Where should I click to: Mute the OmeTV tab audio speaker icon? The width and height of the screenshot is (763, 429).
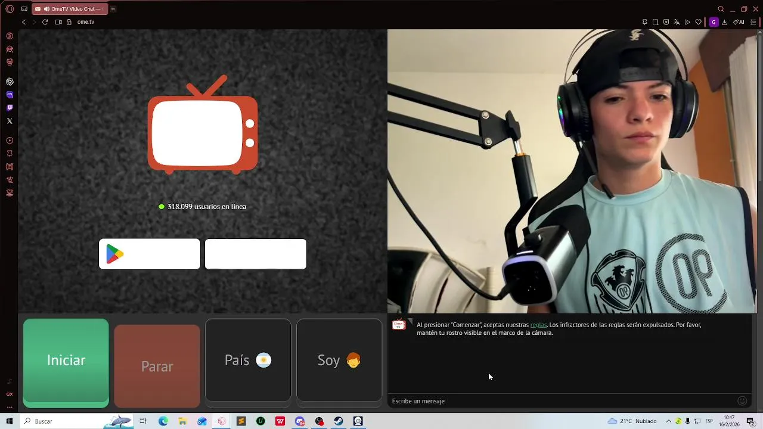(x=46, y=9)
